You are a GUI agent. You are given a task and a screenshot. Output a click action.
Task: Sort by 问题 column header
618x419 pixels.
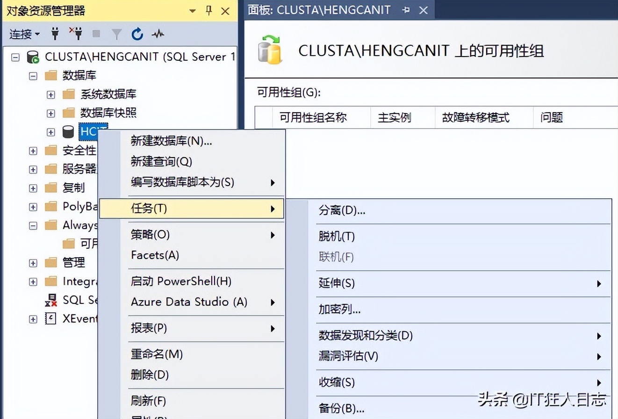(x=575, y=117)
